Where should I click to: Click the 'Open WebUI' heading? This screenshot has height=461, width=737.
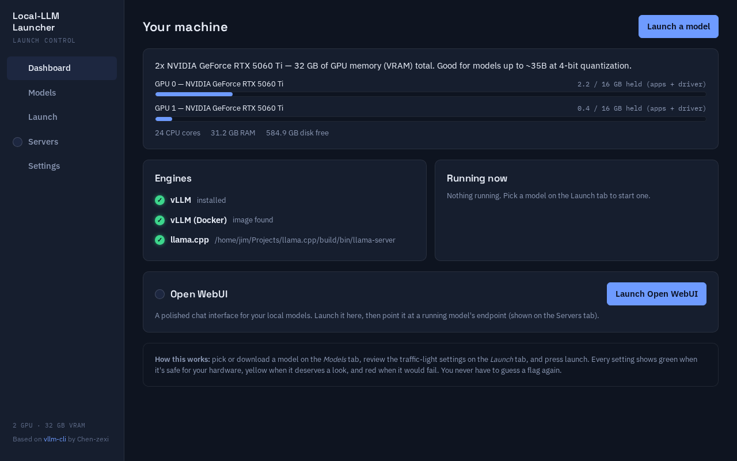tap(199, 294)
